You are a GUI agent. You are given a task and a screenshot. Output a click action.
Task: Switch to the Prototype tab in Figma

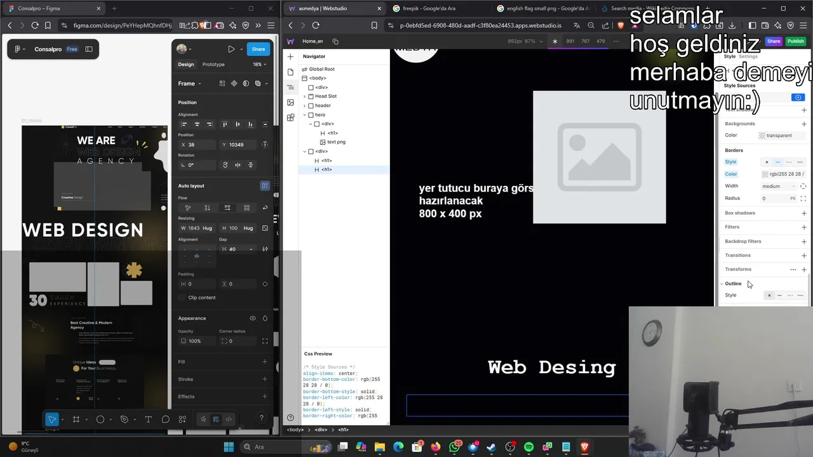click(213, 65)
